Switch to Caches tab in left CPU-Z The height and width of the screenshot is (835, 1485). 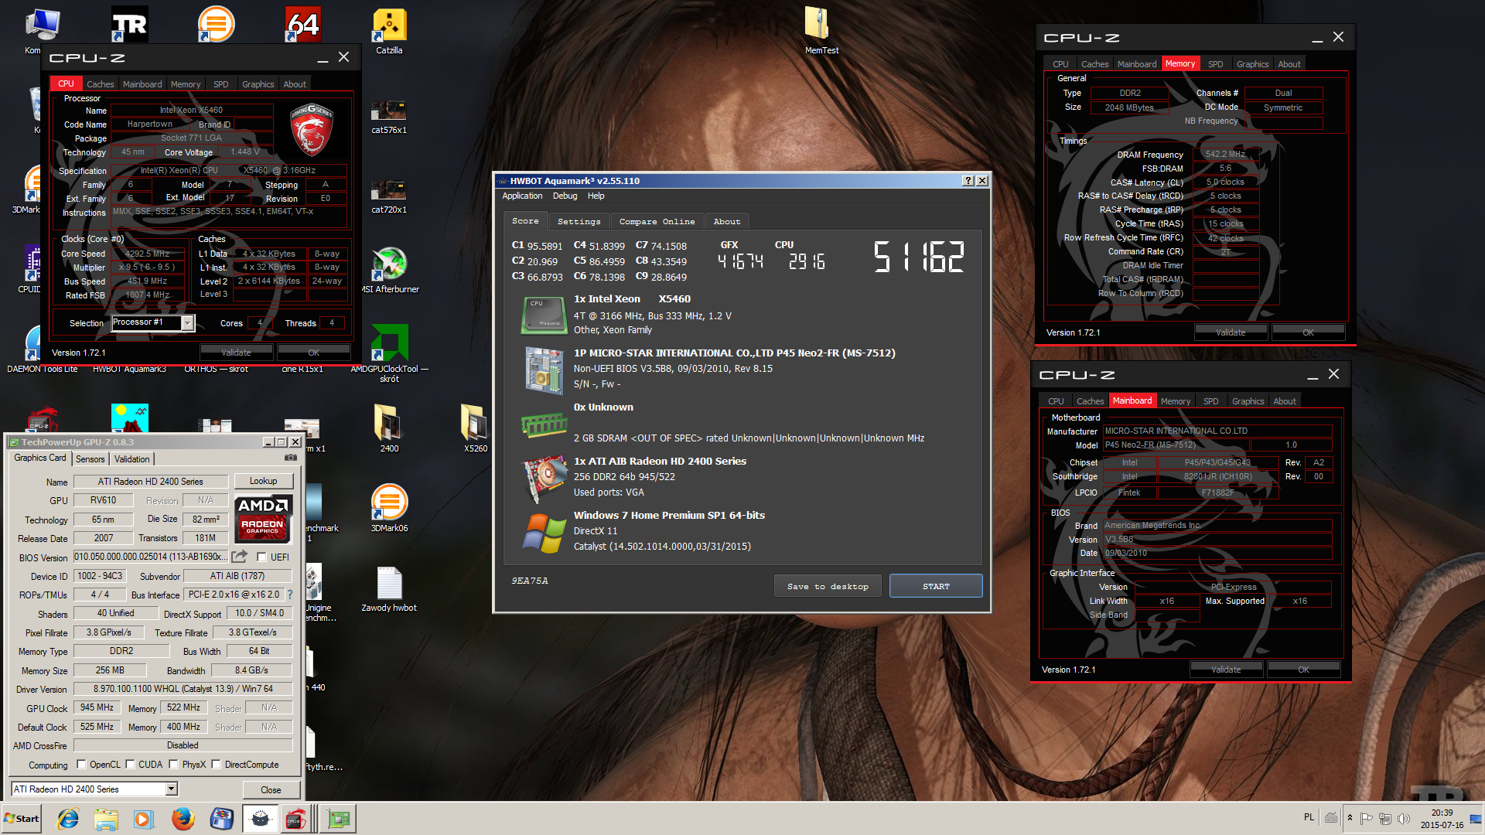[x=100, y=84]
